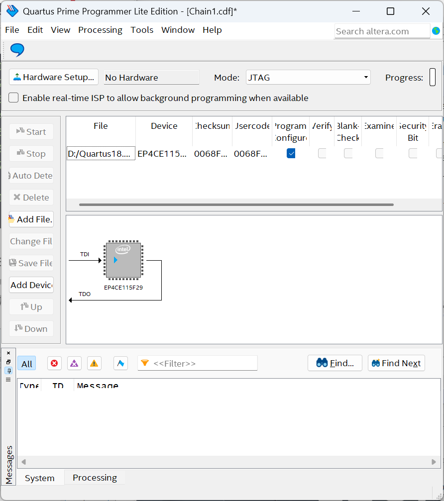This screenshot has height=501, width=444.
Task: Show All messages filter button
Action: pos(27,364)
